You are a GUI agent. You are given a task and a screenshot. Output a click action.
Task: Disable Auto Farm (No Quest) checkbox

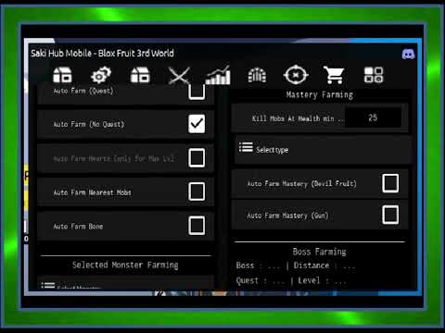tap(197, 124)
